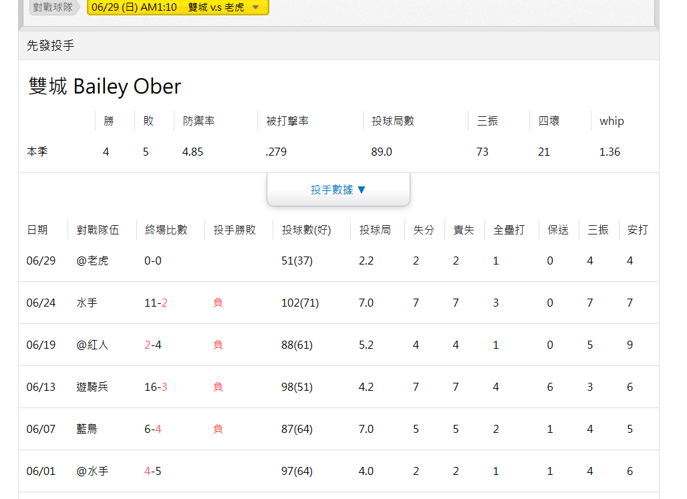Select the season walks value 21

pos(544,152)
